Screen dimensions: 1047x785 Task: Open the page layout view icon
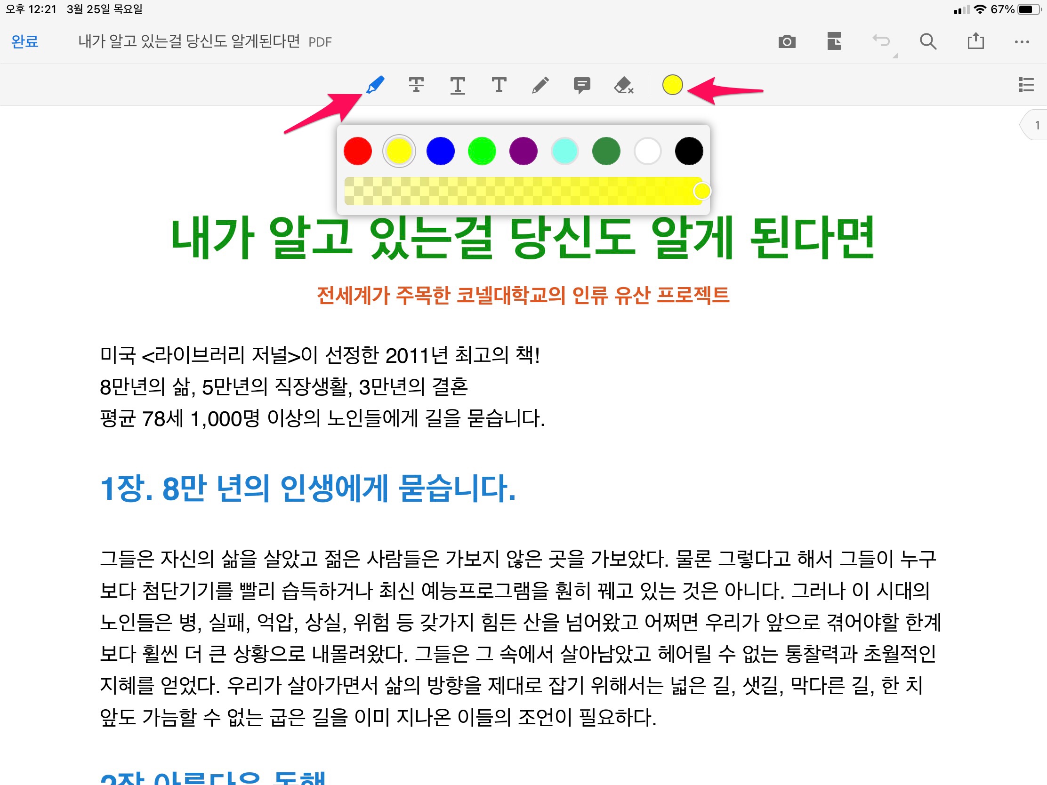coord(834,41)
